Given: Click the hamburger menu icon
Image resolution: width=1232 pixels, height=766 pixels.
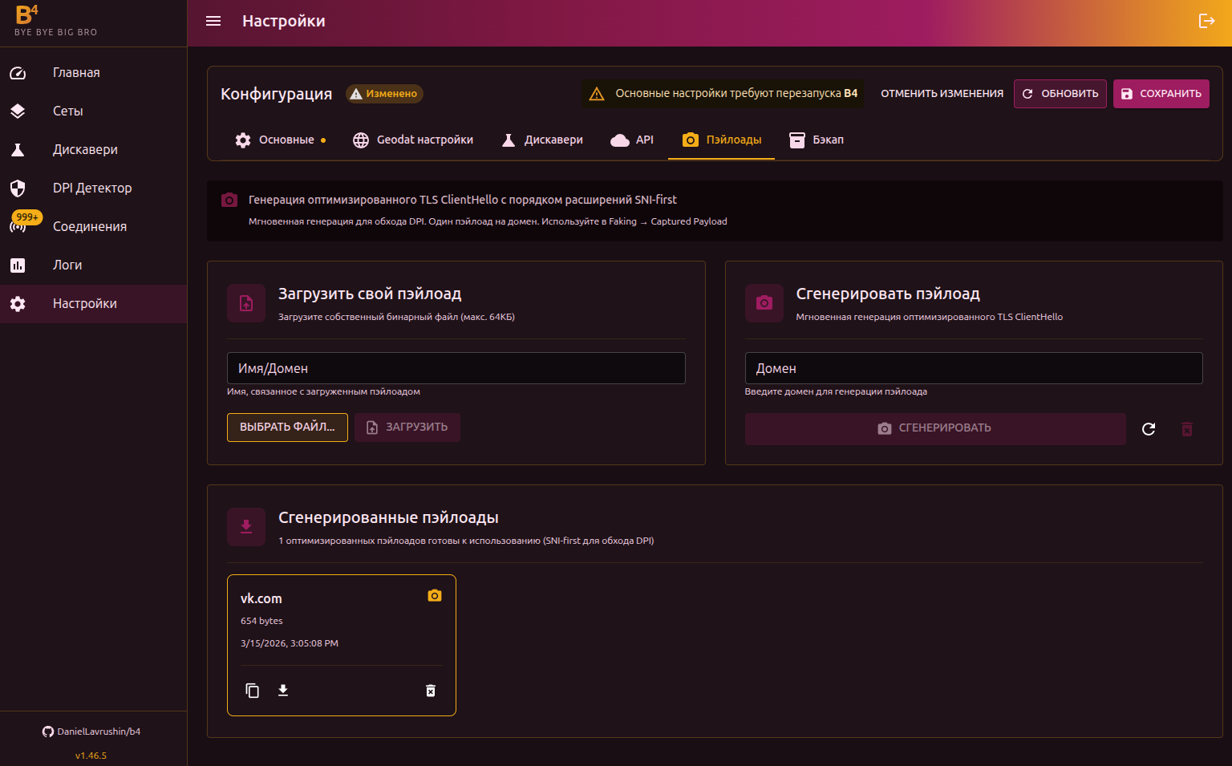Looking at the screenshot, I should click(x=213, y=21).
